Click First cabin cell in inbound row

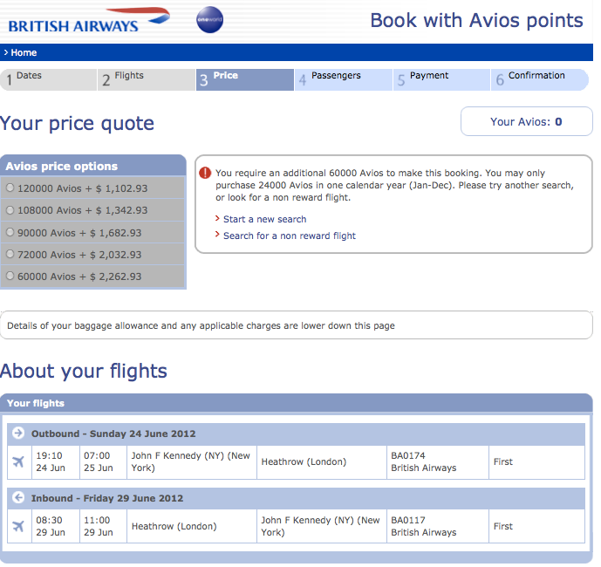pyautogui.click(x=537, y=526)
